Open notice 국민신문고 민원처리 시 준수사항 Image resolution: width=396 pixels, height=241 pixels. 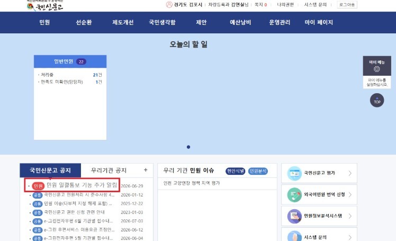pyautogui.click(x=79, y=195)
